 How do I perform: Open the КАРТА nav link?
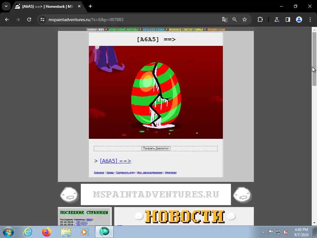[146, 29]
